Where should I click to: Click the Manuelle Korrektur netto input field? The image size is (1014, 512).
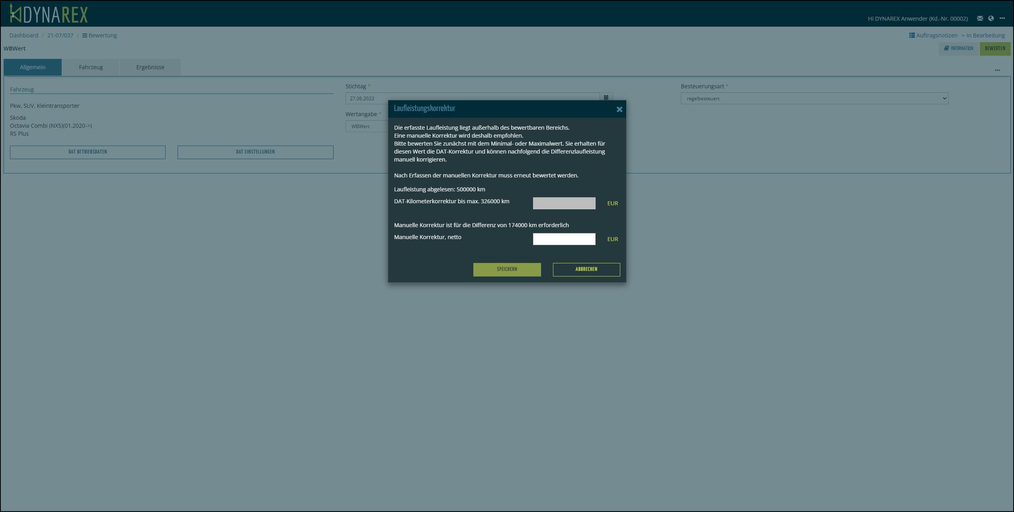pos(564,239)
